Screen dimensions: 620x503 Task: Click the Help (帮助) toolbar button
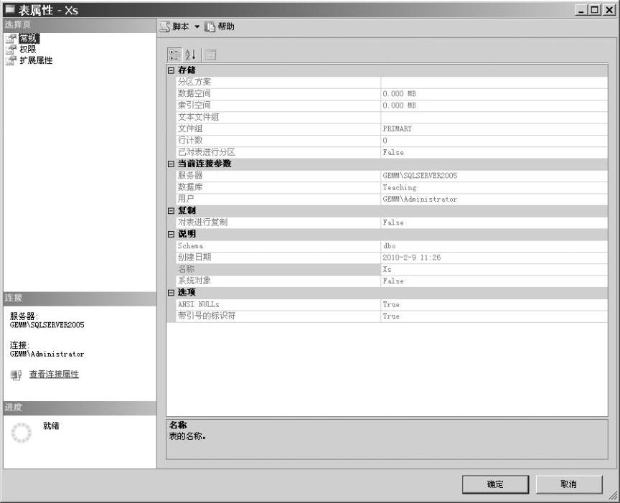click(x=220, y=27)
